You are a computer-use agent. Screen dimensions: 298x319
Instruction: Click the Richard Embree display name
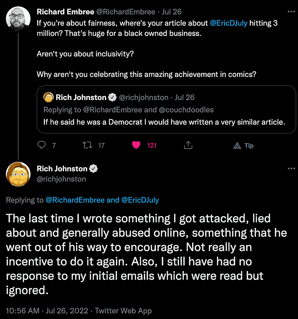(65, 12)
